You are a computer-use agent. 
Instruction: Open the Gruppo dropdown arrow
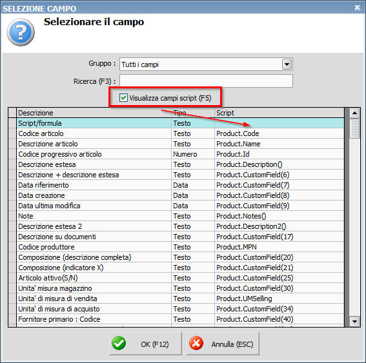pyautogui.click(x=287, y=64)
